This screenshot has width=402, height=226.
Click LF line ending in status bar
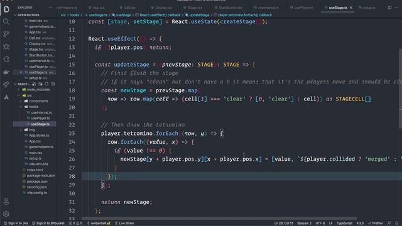point(331,223)
